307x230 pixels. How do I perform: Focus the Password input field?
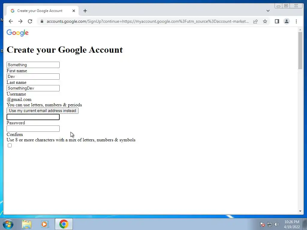pos(33,117)
